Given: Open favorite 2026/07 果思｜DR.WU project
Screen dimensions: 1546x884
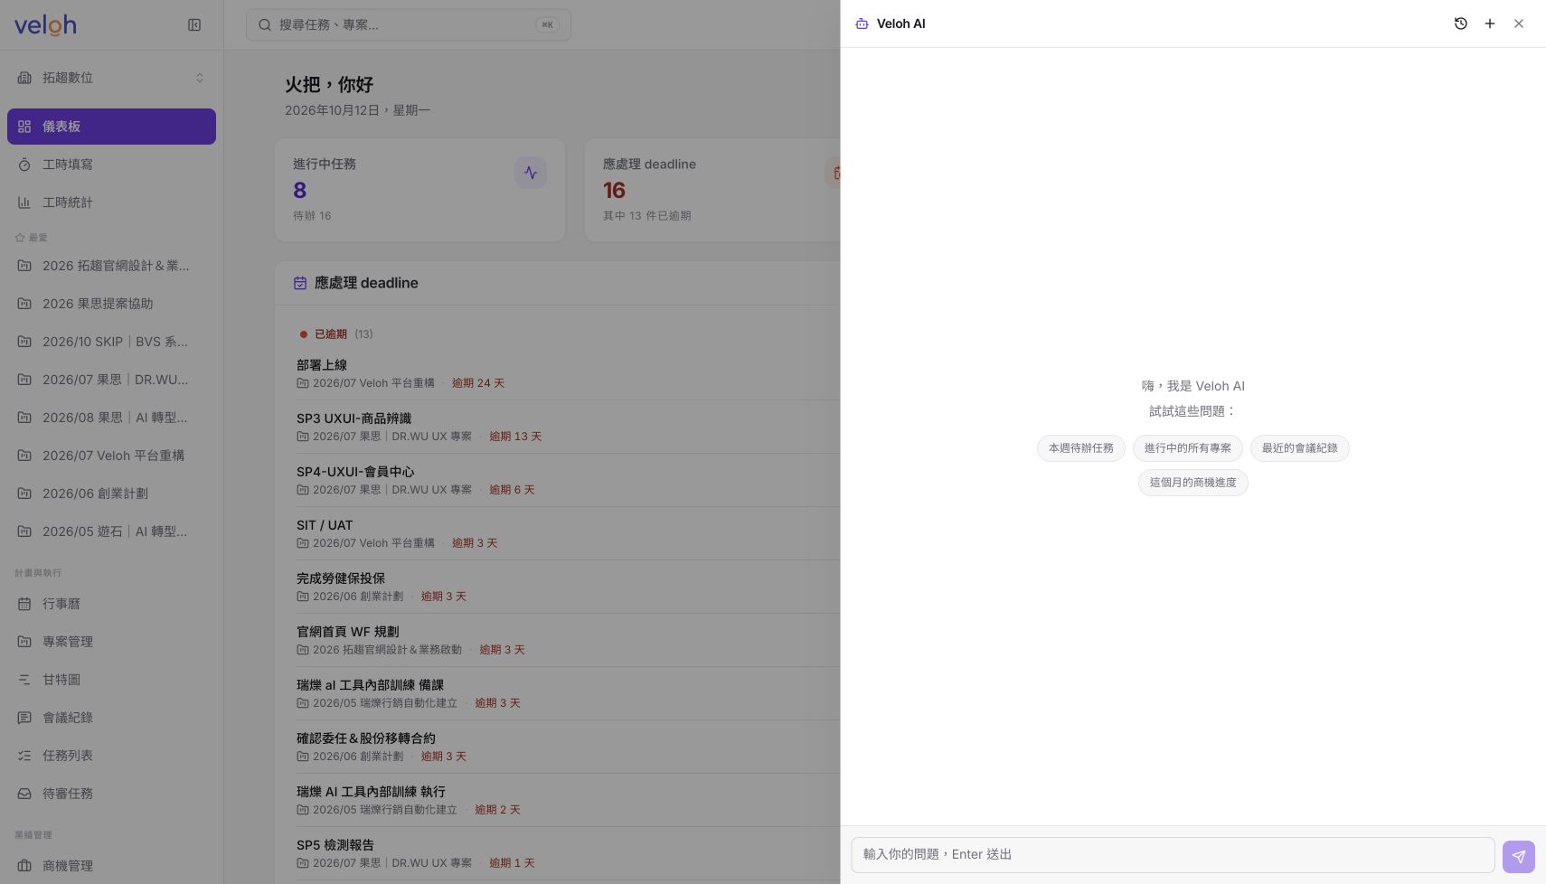Looking at the screenshot, I should [111, 380].
